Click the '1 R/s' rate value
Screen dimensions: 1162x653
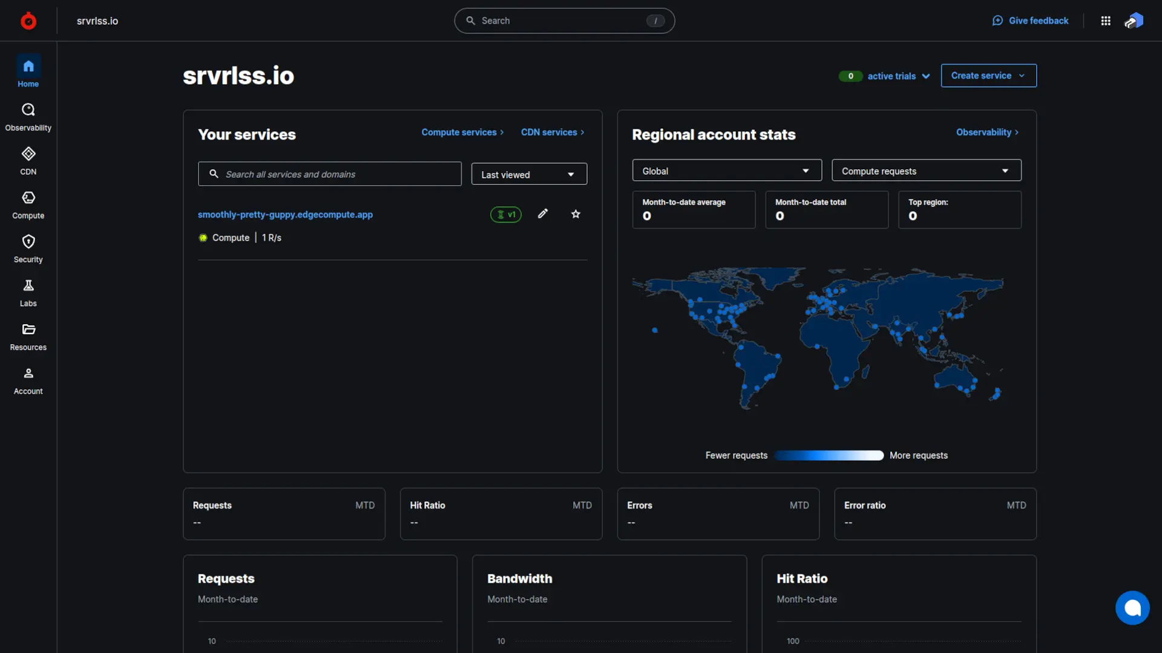(x=272, y=238)
